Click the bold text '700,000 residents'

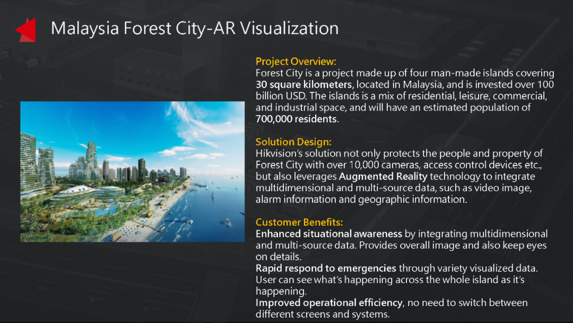296,119
